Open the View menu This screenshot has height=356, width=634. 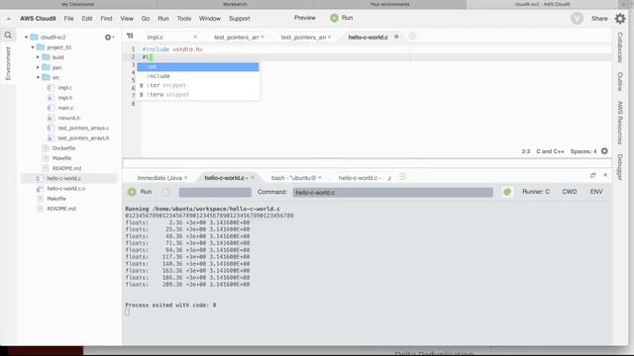pyautogui.click(x=127, y=19)
